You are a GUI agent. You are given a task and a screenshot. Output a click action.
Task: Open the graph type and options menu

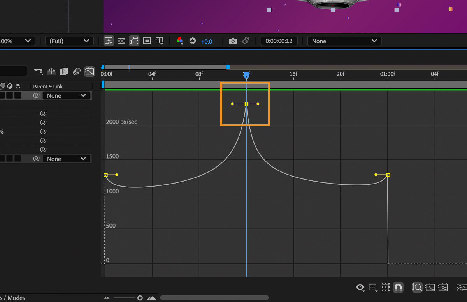coord(373,287)
